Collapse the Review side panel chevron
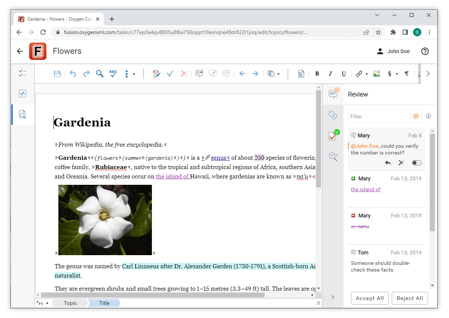The width and height of the screenshot is (449, 318). pos(333,297)
